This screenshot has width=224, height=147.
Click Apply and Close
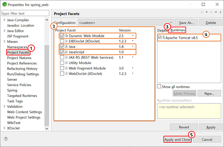(177, 139)
